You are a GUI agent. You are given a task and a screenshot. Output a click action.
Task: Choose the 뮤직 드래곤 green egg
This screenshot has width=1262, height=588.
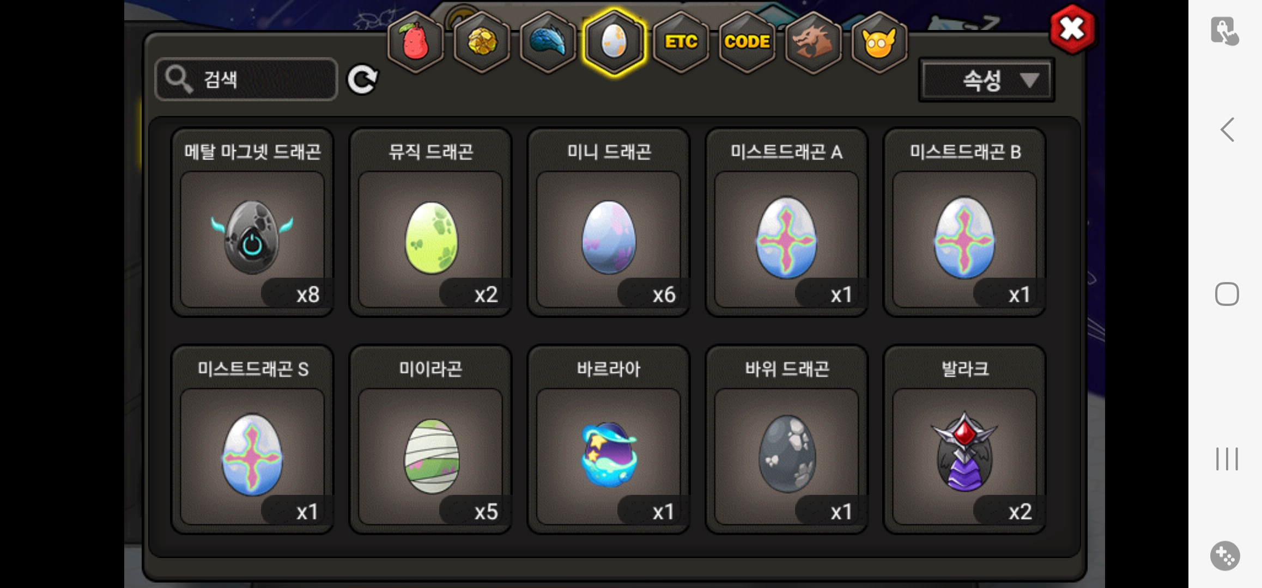click(x=430, y=222)
